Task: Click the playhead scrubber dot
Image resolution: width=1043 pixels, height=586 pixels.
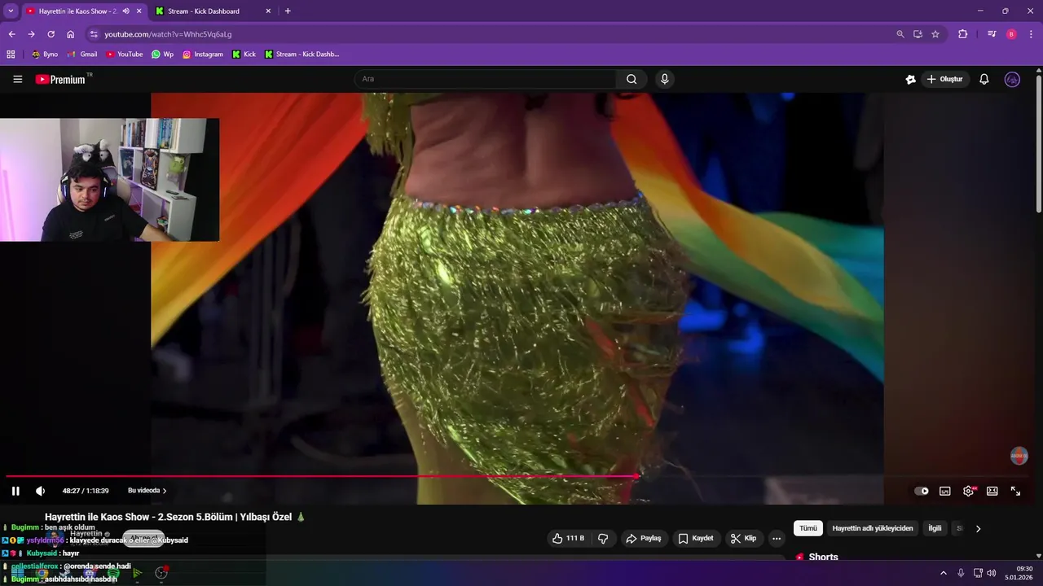Action: tap(636, 476)
